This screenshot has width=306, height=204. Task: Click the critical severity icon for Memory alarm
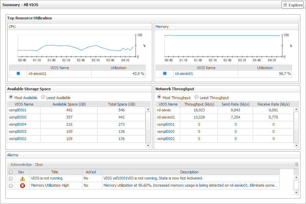click(x=22, y=186)
